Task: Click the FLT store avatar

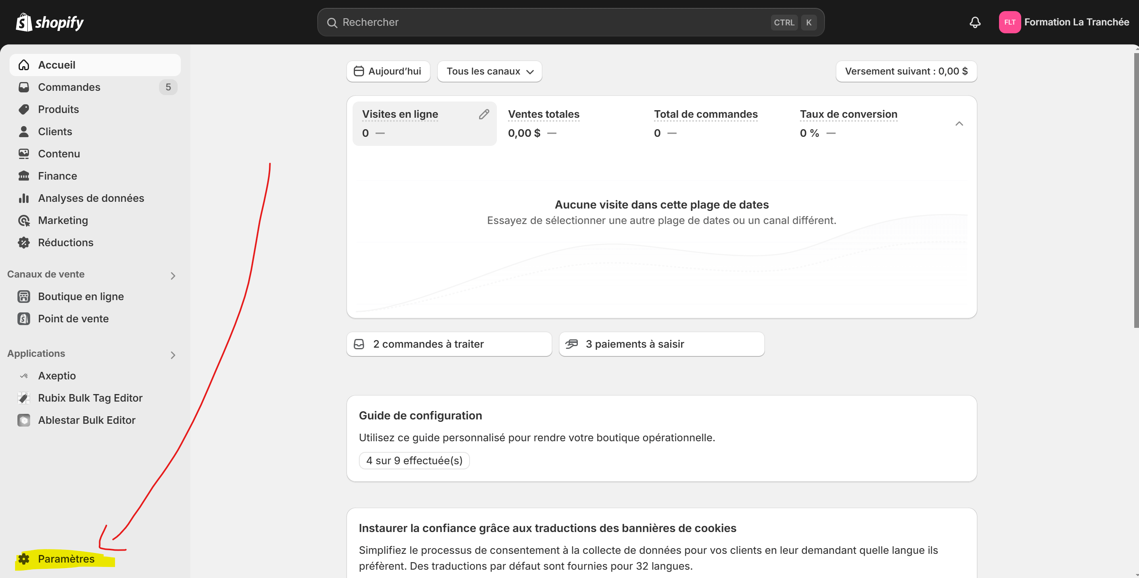Action: tap(1009, 22)
